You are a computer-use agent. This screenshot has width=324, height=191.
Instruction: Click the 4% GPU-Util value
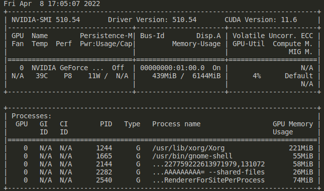pos(257,76)
